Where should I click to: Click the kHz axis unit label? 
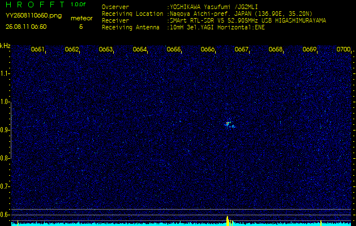pos(5,46)
